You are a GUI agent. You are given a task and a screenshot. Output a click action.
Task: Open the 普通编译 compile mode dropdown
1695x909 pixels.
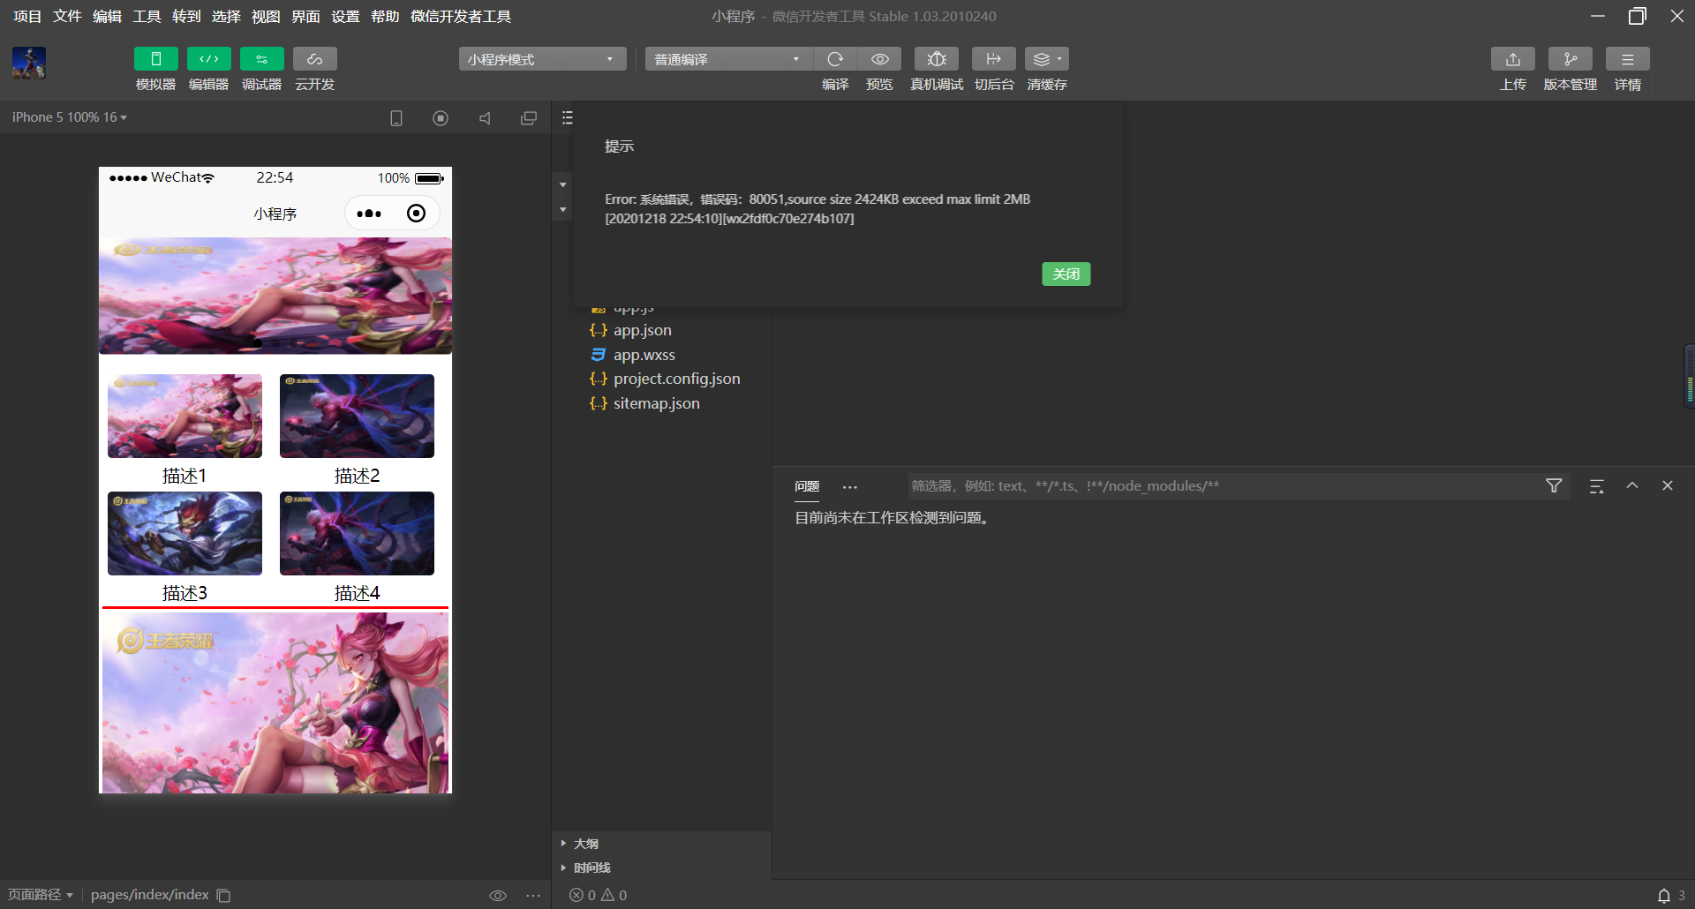click(728, 59)
